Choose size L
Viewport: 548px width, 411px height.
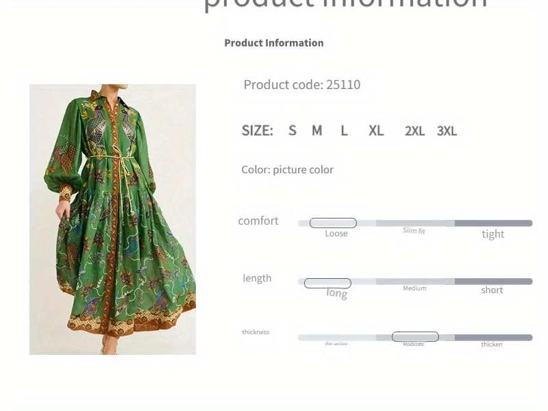click(345, 131)
